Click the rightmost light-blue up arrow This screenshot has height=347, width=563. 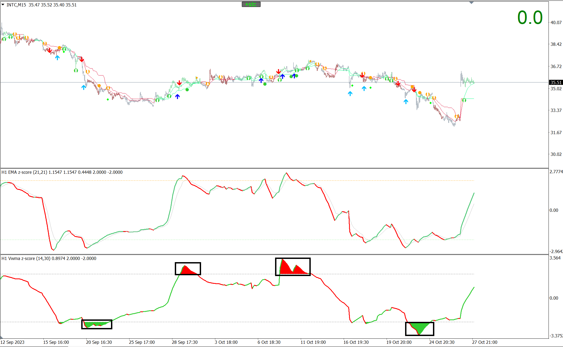(406, 101)
